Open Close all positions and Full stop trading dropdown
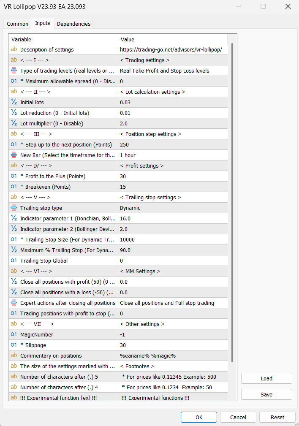299x426 pixels. pos(172,303)
